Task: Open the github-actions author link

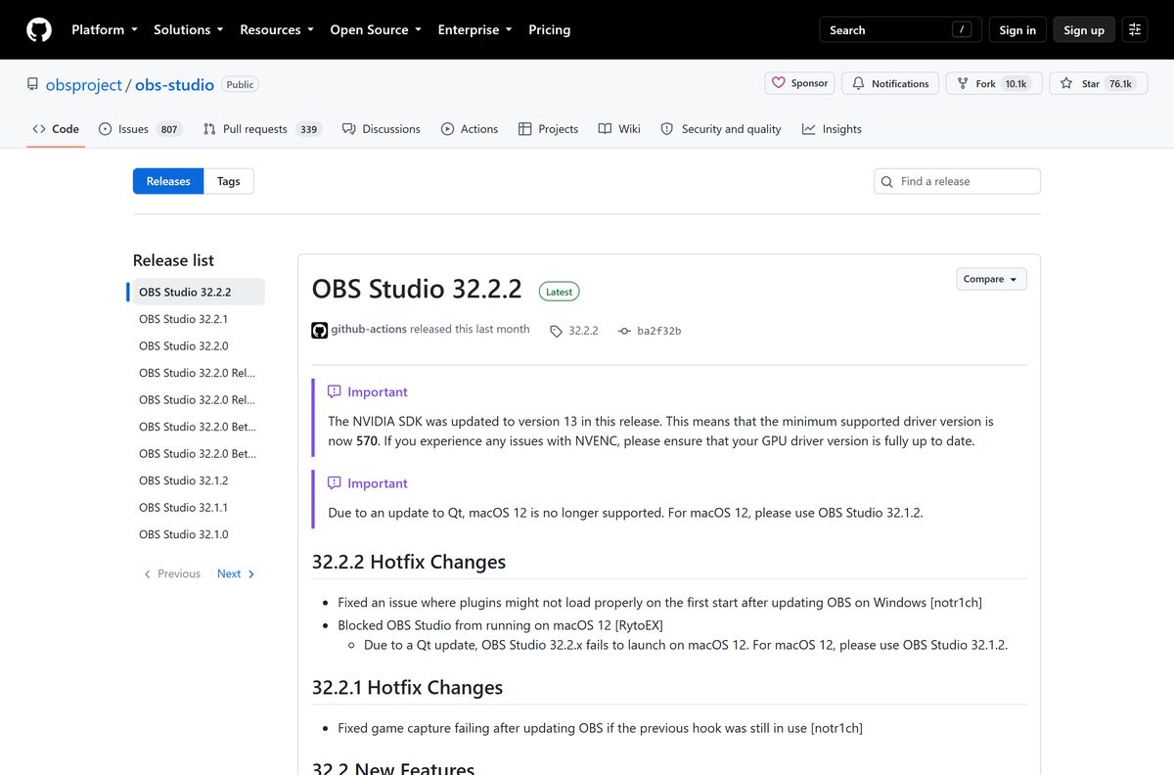Action: click(369, 330)
